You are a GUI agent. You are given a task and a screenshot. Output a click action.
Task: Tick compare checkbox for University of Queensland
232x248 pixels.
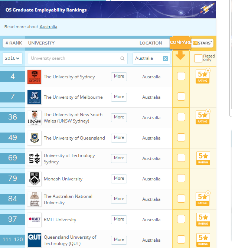tap(181, 137)
